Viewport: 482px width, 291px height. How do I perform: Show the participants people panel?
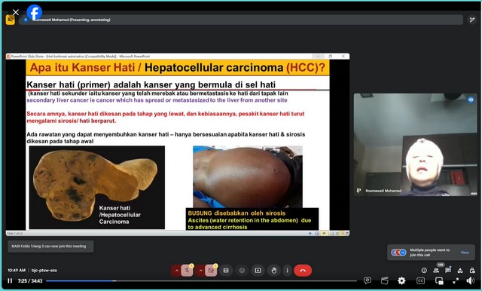point(436,271)
